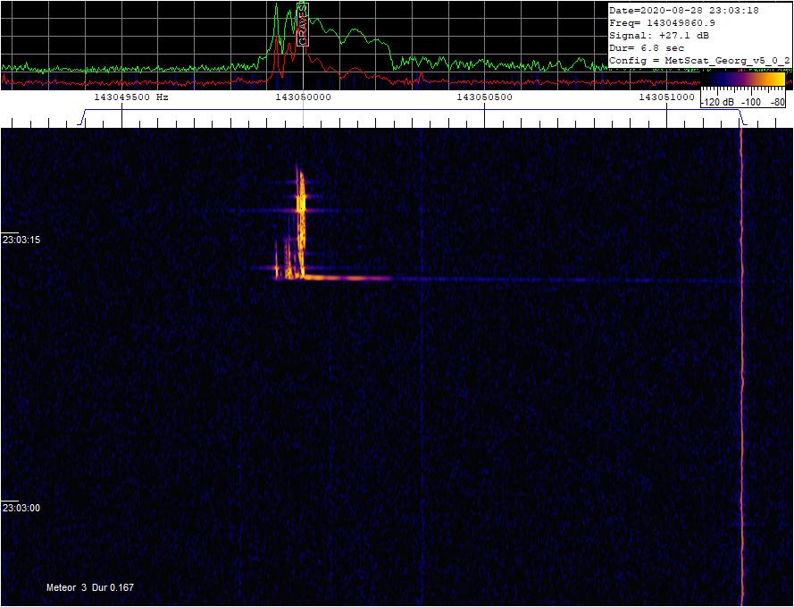Click the 143049500 Hz frequency label
Screen dimensions: 794x607
click(131, 97)
